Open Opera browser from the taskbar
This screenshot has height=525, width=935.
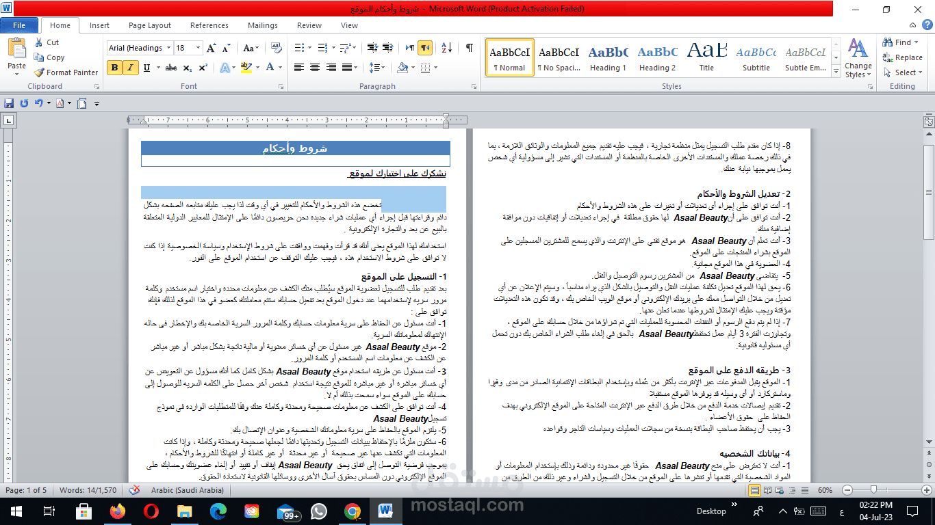pyautogui.click(x=151, y=511)
